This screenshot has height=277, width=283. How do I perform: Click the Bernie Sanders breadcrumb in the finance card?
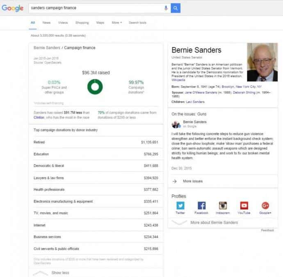[47, 48]
